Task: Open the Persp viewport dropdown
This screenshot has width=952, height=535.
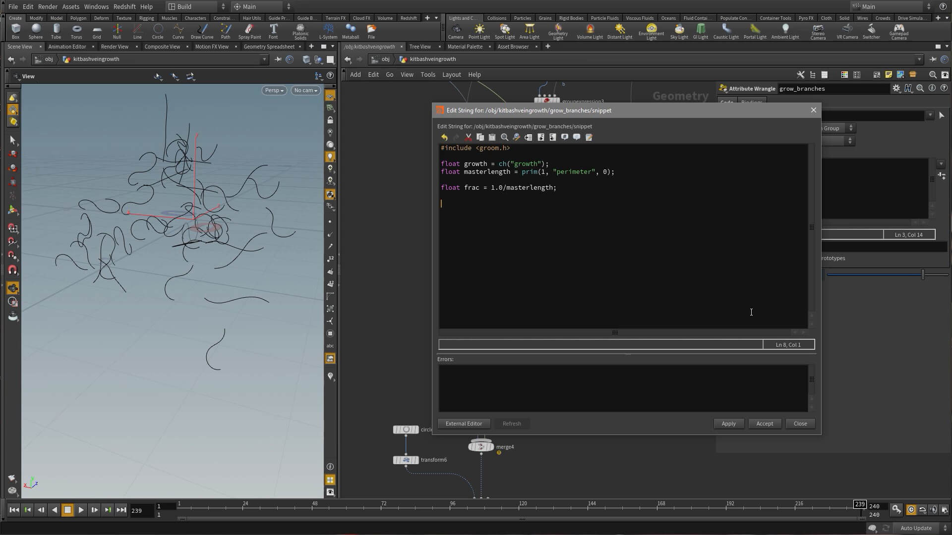Action: coord(274,90)
